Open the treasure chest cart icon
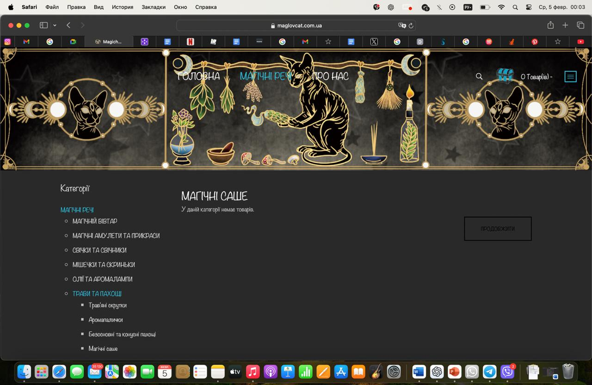The image size is (592, 385). pos(505,76)
